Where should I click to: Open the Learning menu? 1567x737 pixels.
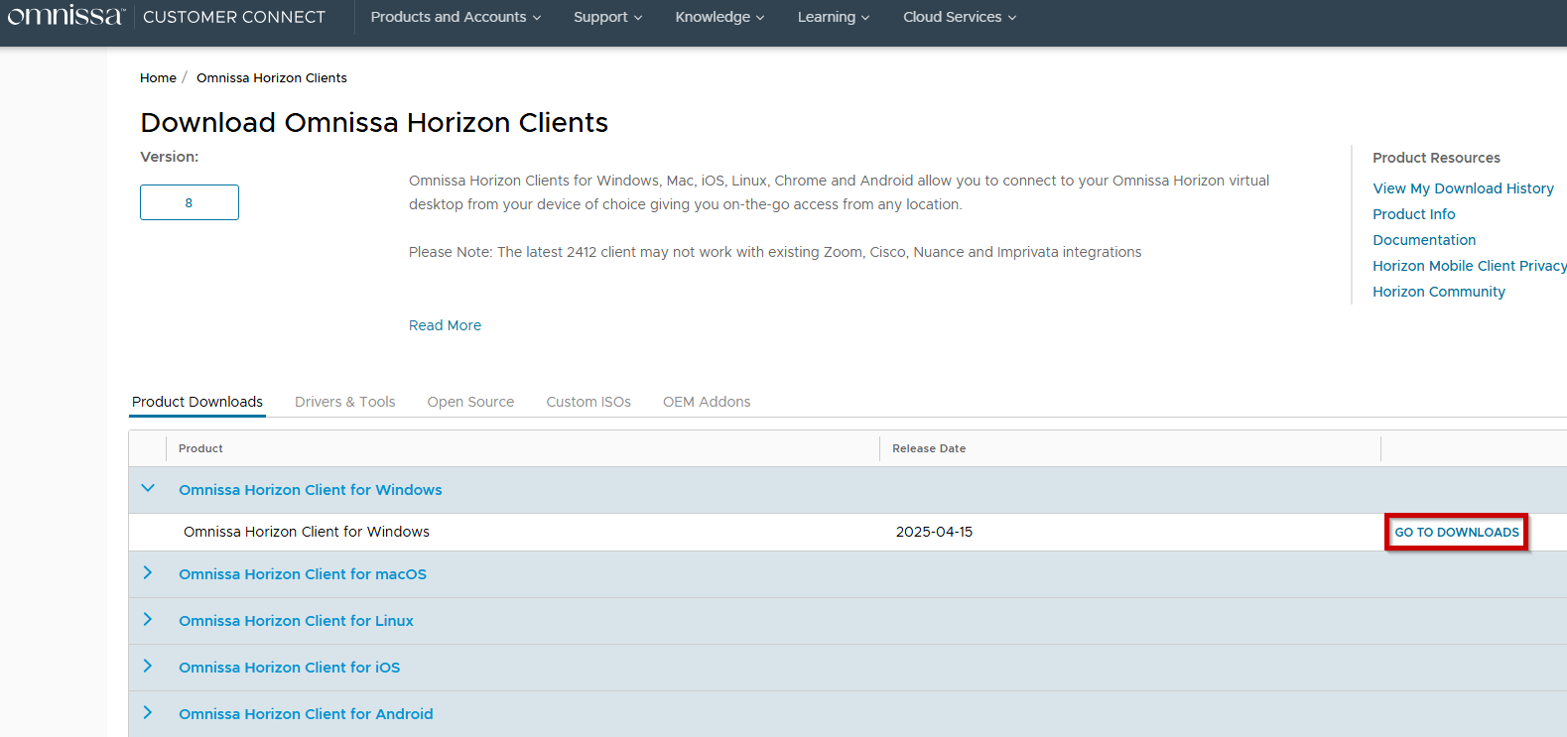coord(834,17)
